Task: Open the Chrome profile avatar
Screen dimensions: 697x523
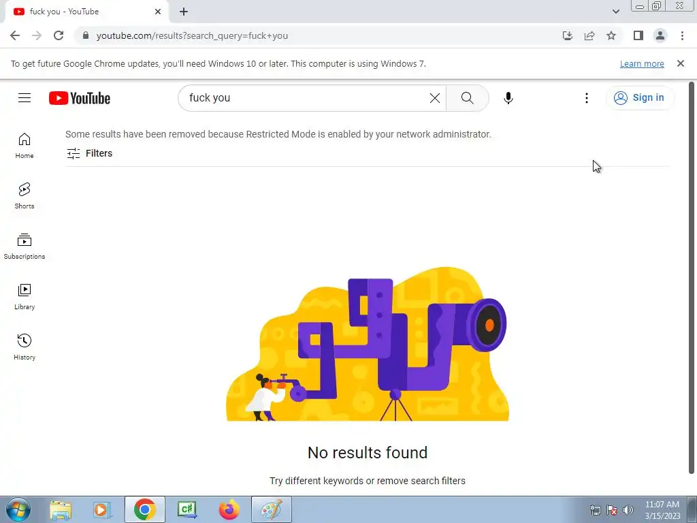Action: pyautogui.click(x=660, y=35)
